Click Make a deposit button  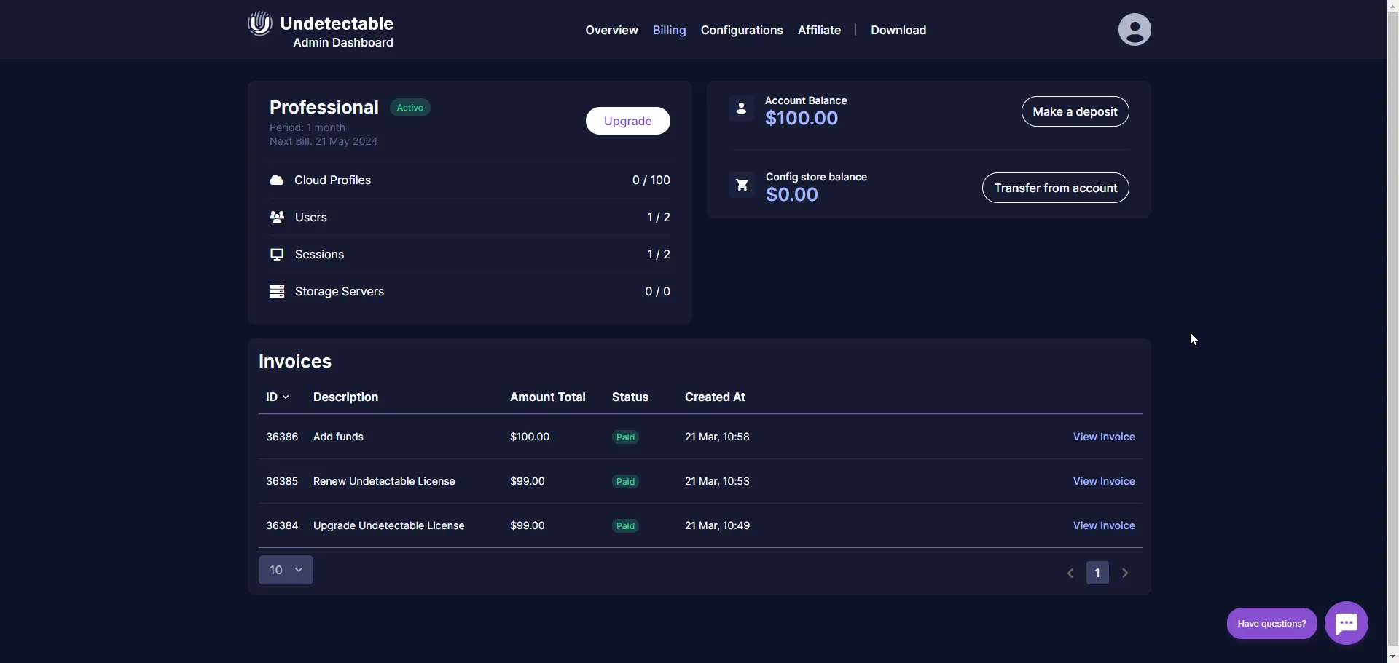coord(1075,111)
